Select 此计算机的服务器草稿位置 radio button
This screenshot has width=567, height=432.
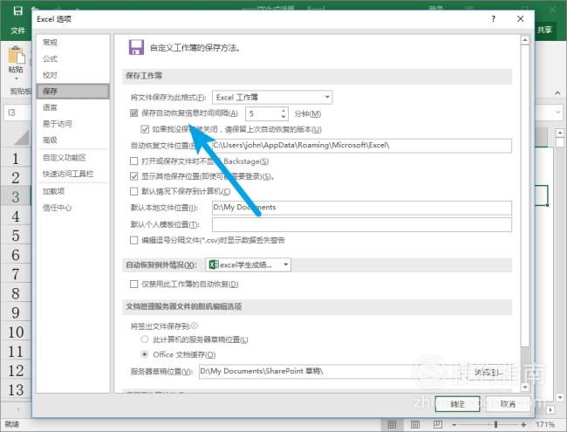tap(145, 339)
